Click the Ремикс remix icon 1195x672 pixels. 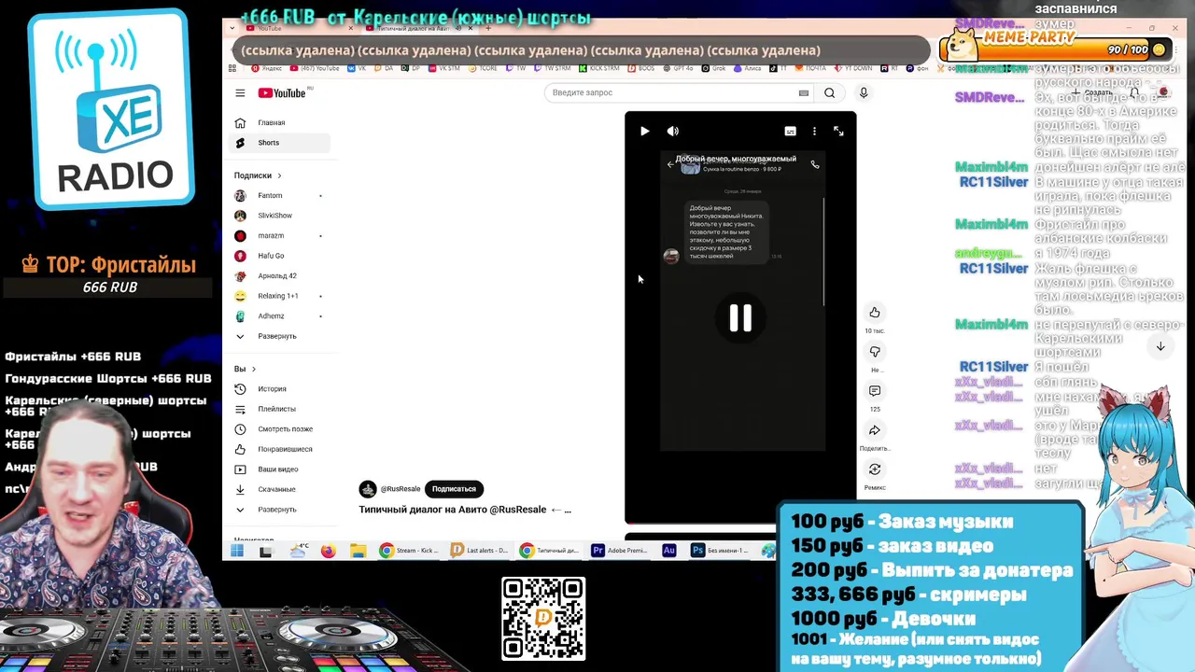click(x=875, y=469)
